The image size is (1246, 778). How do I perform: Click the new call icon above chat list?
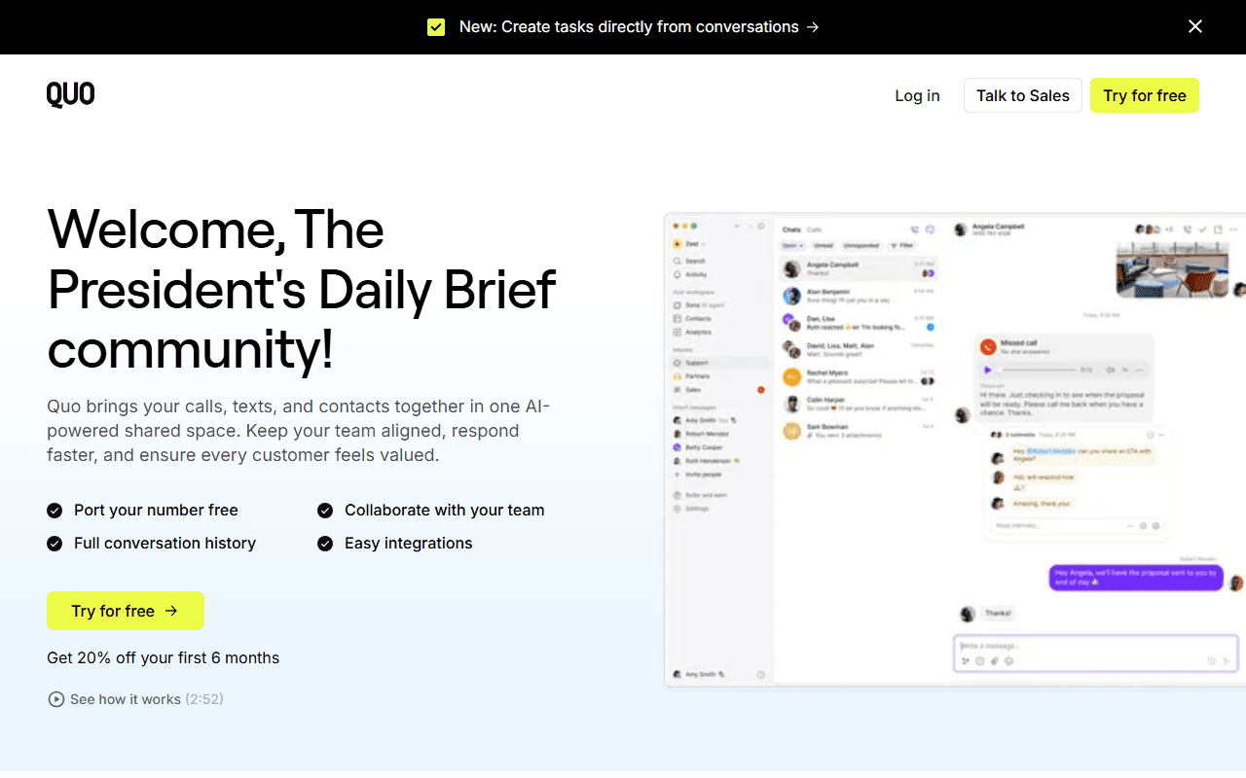click(914, 230)
